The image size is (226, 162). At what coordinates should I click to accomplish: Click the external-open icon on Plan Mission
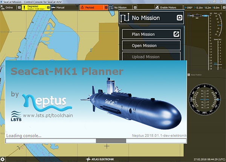[176, 34]
